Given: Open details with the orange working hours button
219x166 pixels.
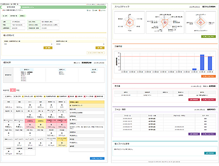Looking at the screenshot, I should 209,76.
